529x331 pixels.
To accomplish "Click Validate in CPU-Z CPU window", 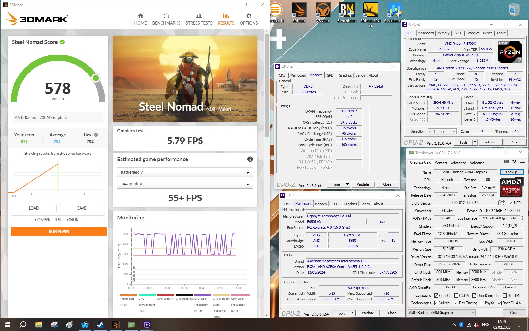I will click(490, 142).
